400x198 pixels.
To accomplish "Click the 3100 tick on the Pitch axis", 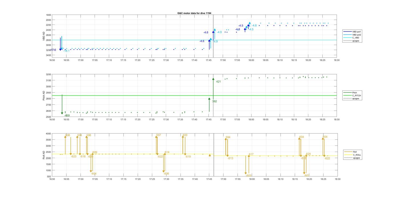I will (49, 81).
